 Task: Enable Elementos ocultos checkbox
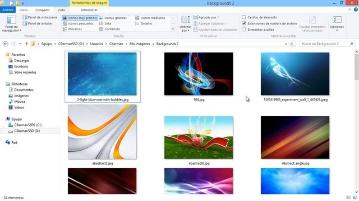pyautogui.click(x=244, y=30)
